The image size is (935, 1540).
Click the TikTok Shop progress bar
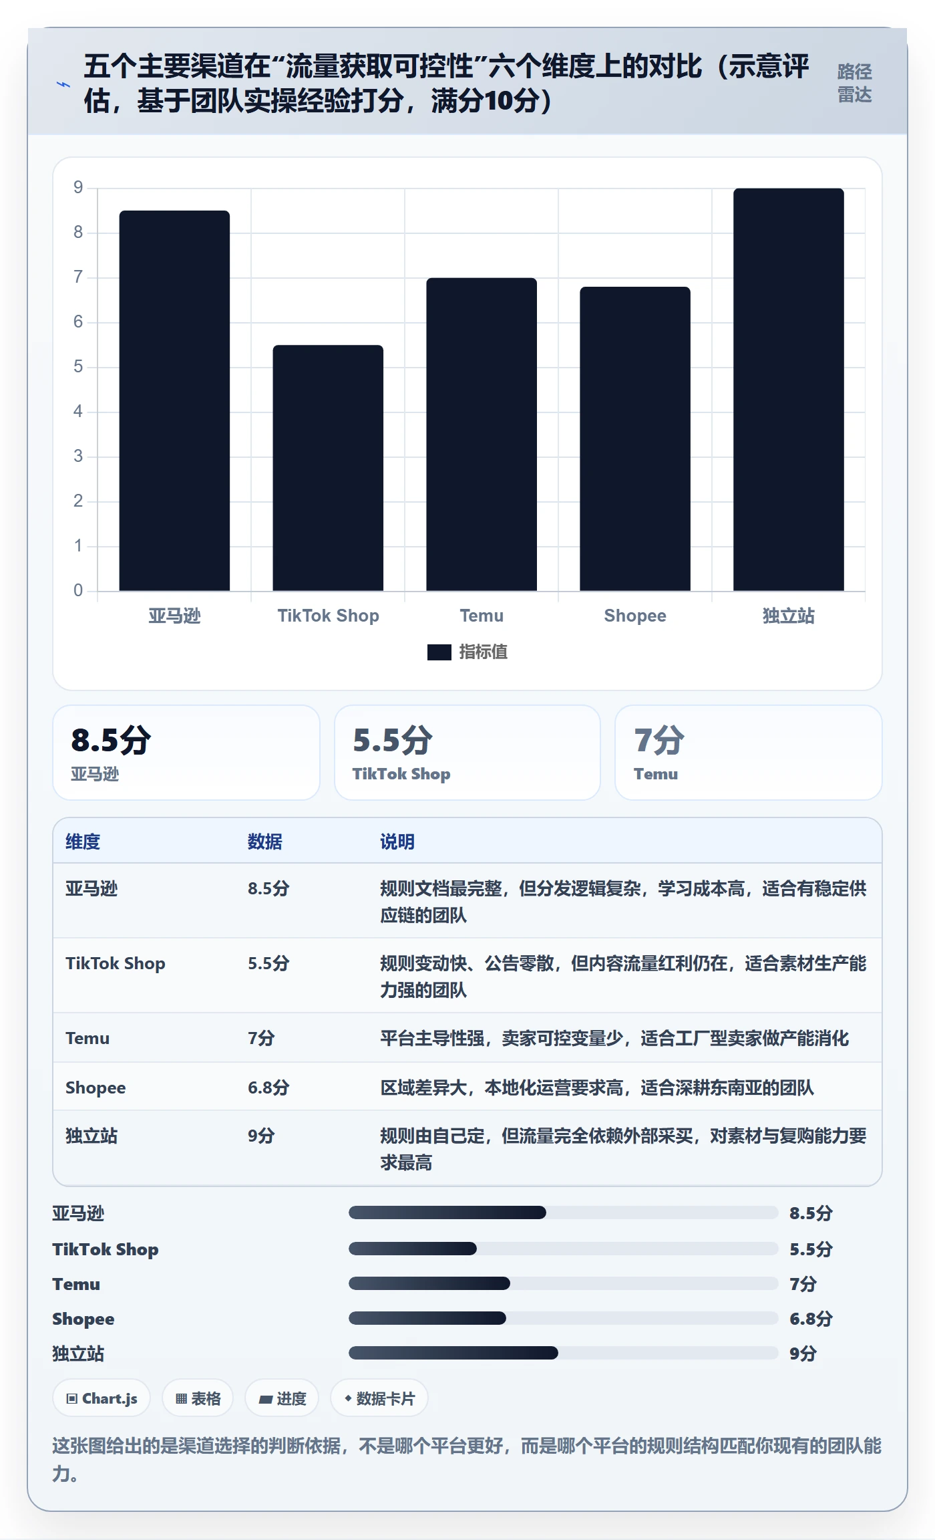click(564, 1249)
